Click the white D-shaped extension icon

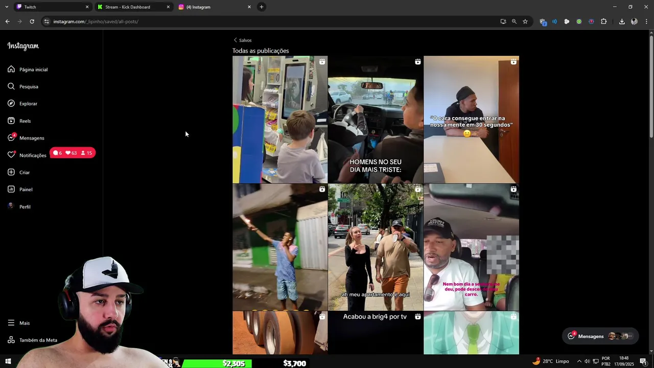pyautogui.click(x=567, y=21)
